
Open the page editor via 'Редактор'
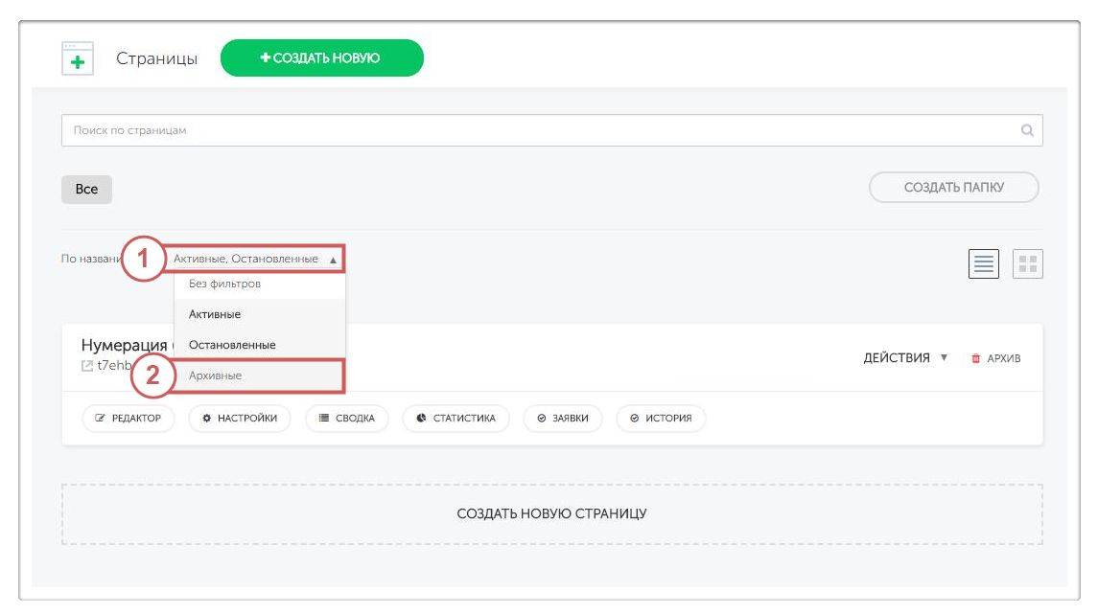[128, 419]
